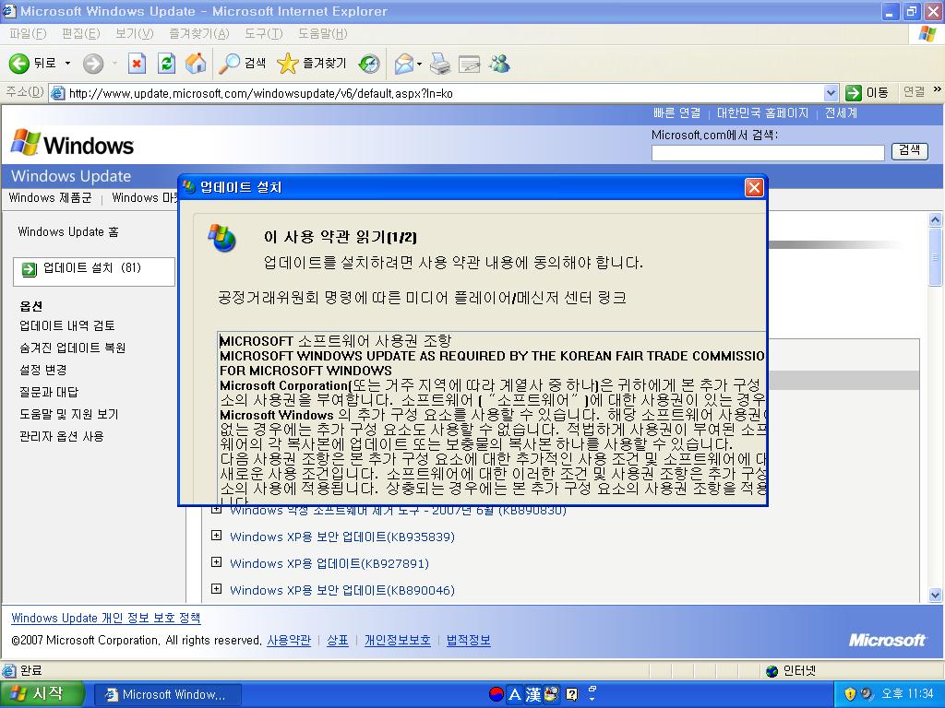Expand the KB935839 security update entry
Image resolution: width=945 pixels, height=708 pixels.
(216, 536)
